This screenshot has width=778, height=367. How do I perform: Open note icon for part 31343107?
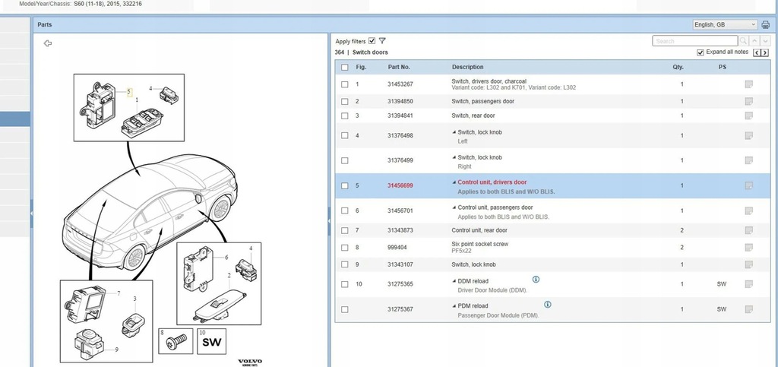pos(748,264)
